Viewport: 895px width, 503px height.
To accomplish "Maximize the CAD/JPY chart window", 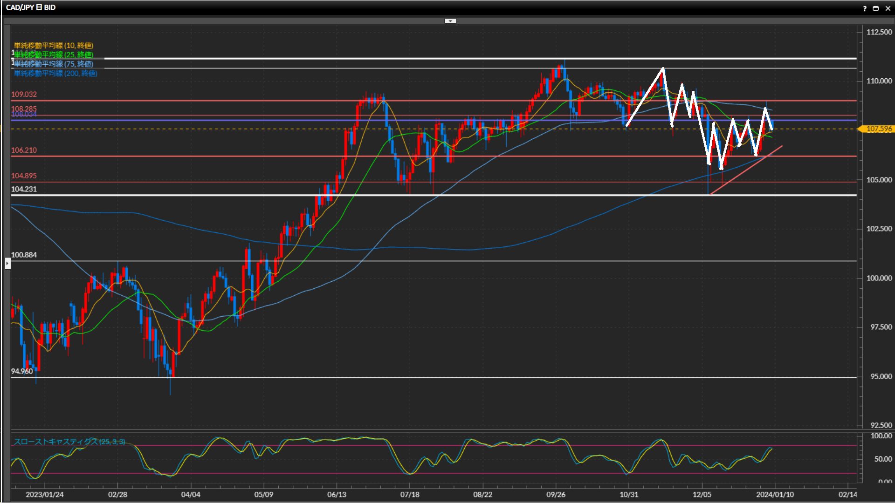I will click(x=876, y=8).
